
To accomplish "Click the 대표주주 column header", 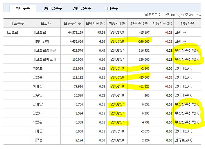I will coord(17,23).
